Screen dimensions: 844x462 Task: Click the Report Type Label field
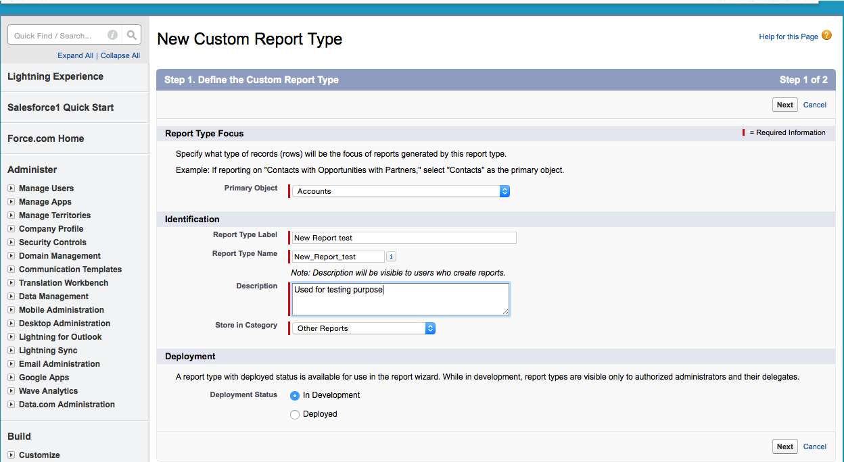coord(404,238)
